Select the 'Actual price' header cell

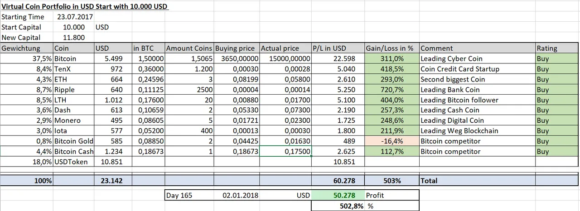point(285,48)
